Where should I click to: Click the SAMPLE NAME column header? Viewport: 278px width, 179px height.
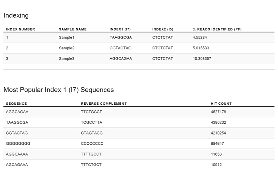[73, 29]
